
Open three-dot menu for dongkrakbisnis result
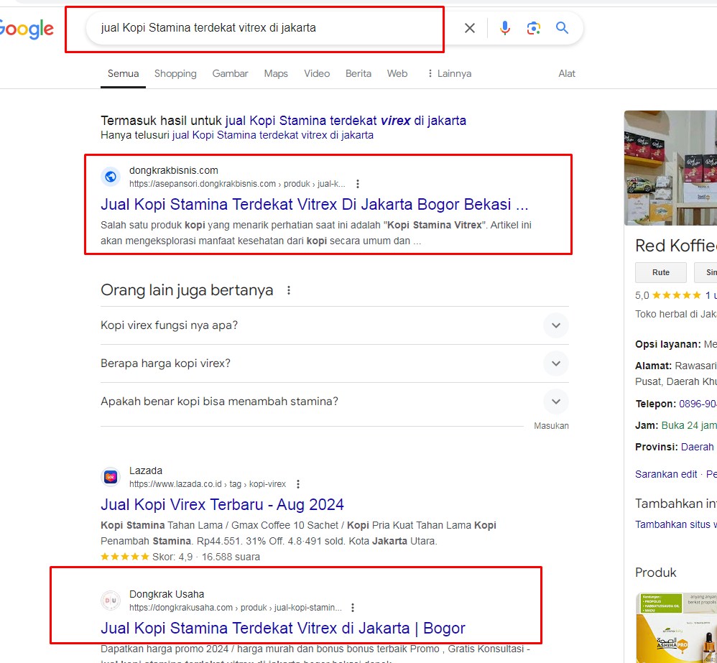point(358,184)
